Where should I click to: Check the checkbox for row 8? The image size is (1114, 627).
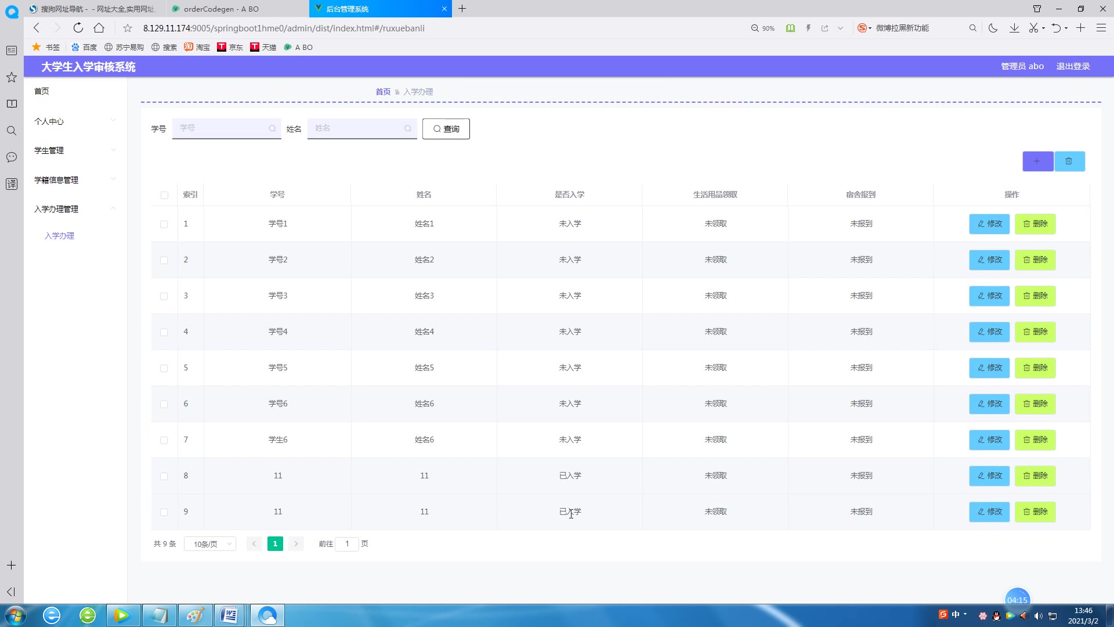pos(164,476)
